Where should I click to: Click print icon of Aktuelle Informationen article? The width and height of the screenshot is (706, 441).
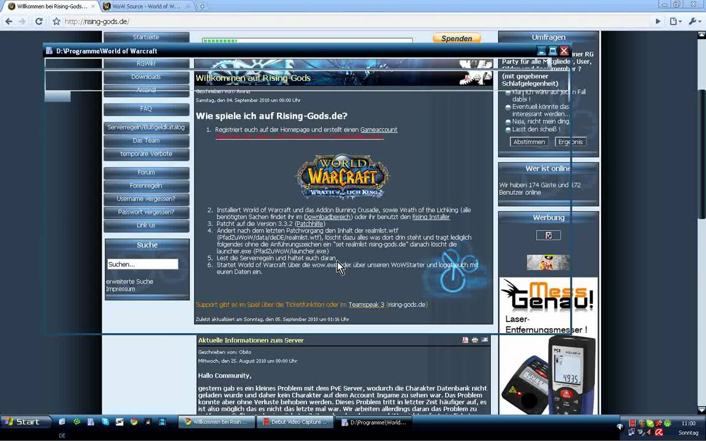click(474, 340)
